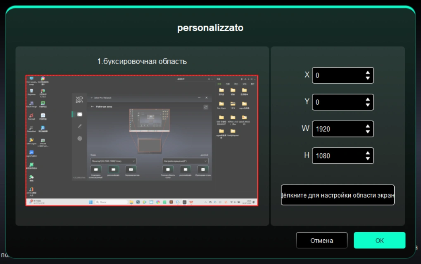Raise the W width value by one
421x264 pixels.
click(367, 126)
